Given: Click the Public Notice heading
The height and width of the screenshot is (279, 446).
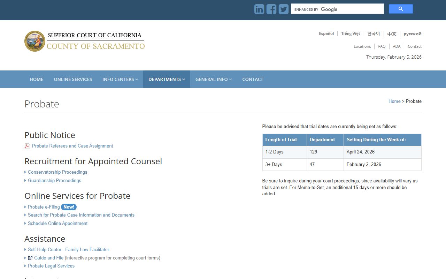Looking at the screenshot, I should click(50, 135).
